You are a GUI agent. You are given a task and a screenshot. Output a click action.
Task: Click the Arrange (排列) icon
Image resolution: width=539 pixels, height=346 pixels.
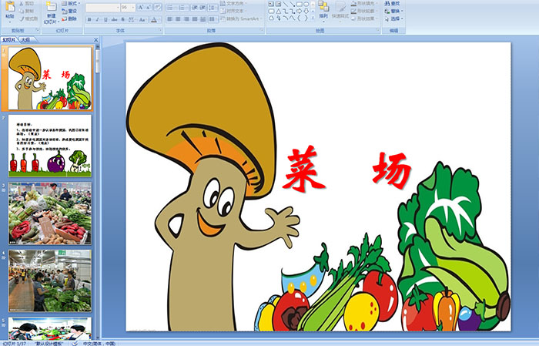pyautogui.click(x=323, y=10)
